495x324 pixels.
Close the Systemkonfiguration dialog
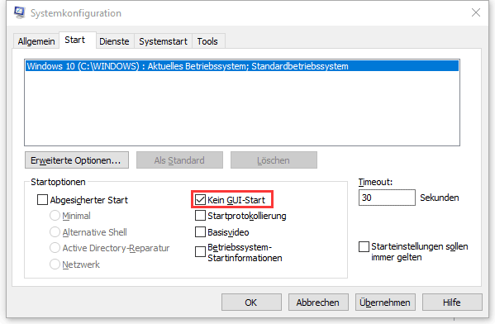pos(476,12)
